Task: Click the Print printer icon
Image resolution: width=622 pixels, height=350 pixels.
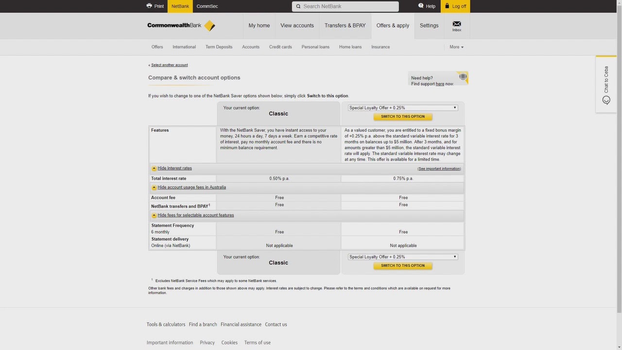Action: point(149,6)
